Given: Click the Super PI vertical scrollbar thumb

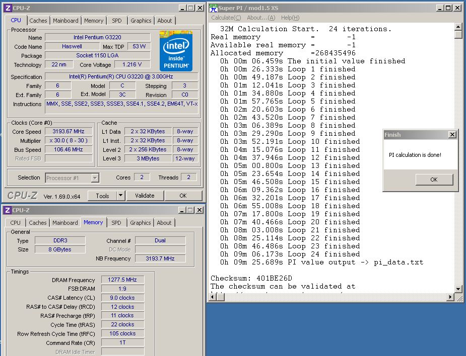Looking at the screenshot, I should click(x=458, y=34).
